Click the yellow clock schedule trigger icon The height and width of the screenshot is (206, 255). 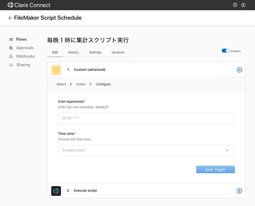56,70
